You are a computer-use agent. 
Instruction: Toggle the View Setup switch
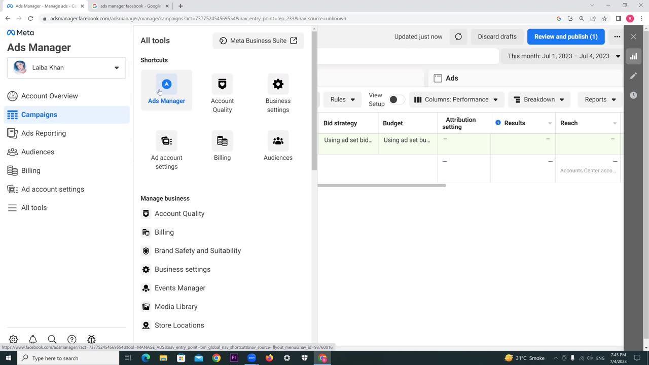[x=396, y=99]
